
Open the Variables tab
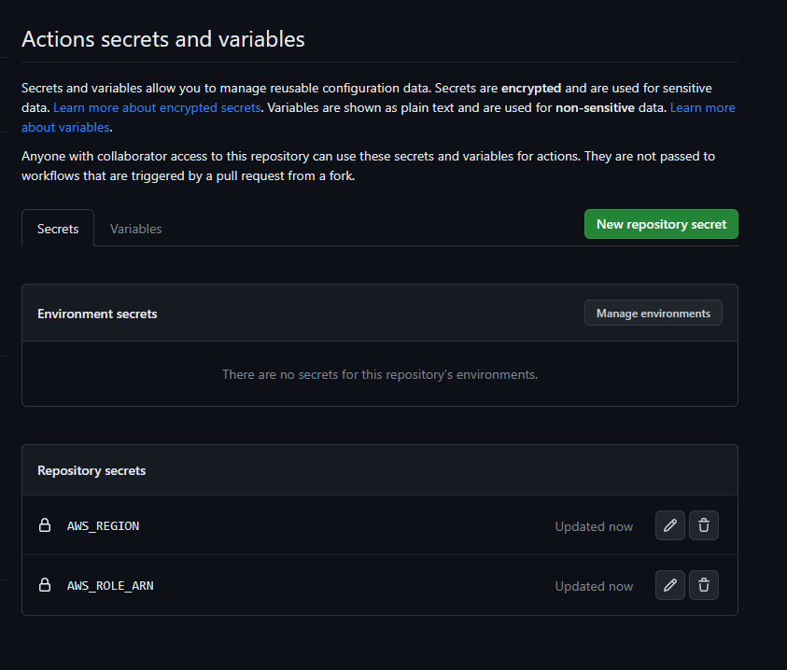135,229
